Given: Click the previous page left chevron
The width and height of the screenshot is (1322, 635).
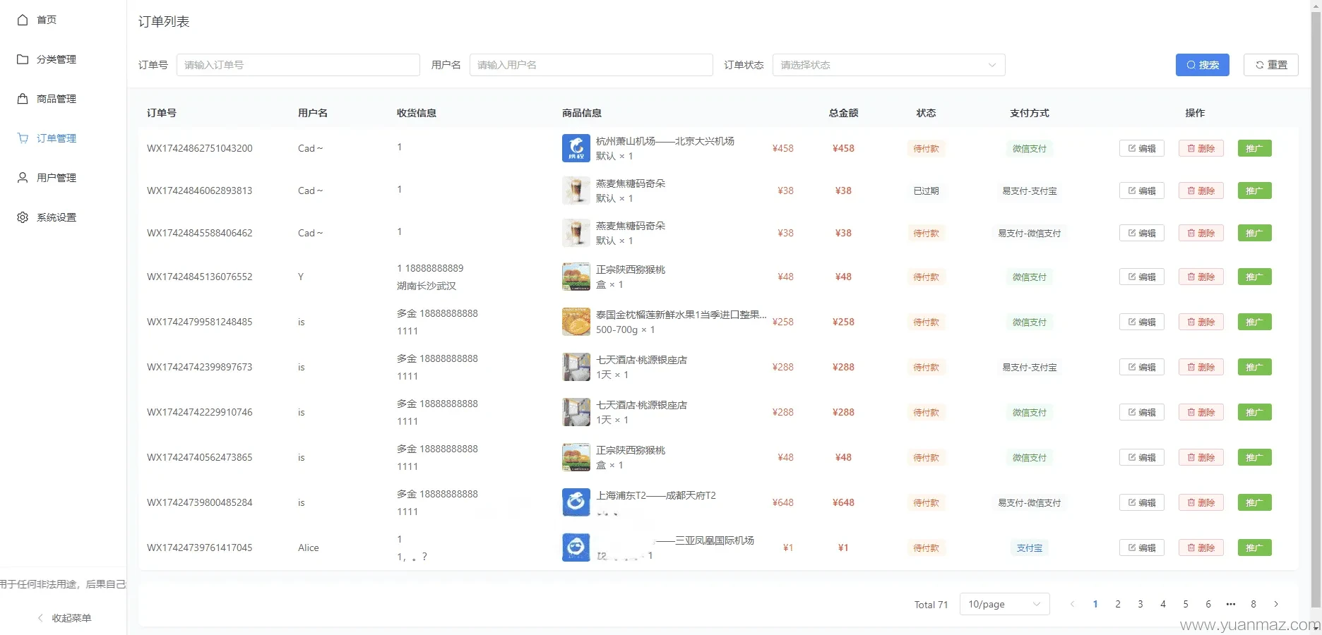Looking at the screenshot, I should click(x=1073, y=604).
